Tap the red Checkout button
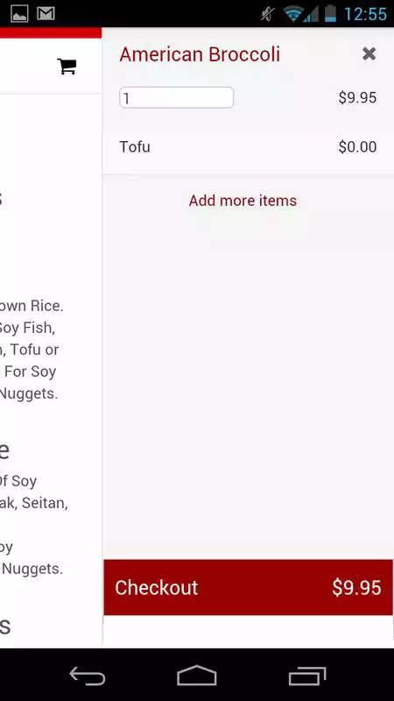 [x=249, y=587]
